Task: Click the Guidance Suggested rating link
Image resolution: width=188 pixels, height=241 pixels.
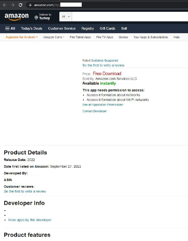Action: pyautogui.click(x=105, y=60)
